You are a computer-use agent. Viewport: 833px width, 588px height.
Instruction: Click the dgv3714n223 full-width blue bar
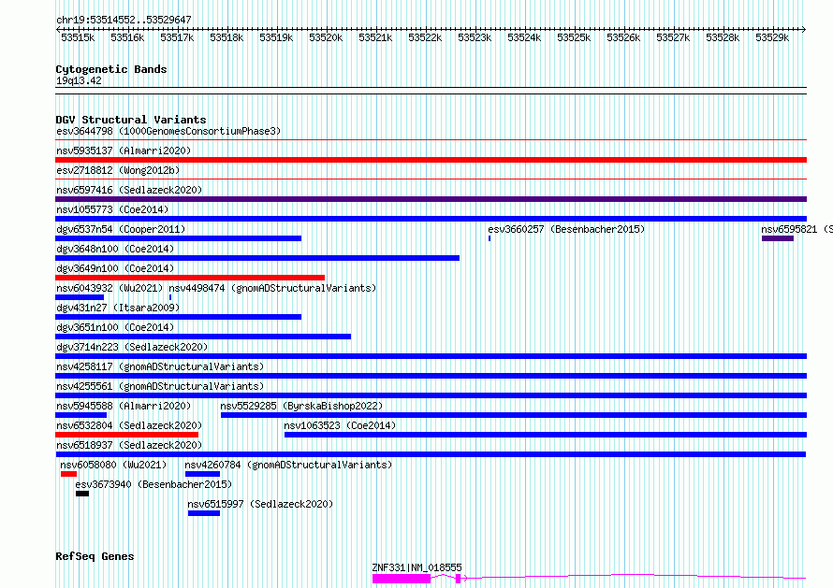tap(431, 356)
